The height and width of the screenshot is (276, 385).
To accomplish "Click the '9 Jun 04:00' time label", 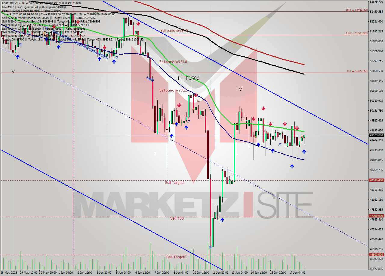I will pos(181,273).
